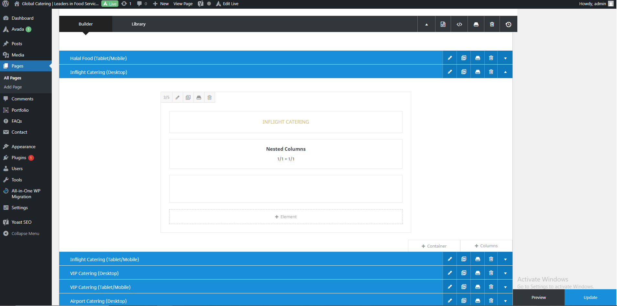The height and width of the screenshot is (306, 617).
Task: Collapse the WordPress admin menu
Action: click(x=25, y=233)
